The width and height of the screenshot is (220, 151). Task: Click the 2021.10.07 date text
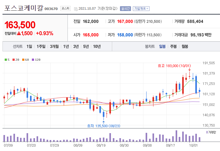87,8
